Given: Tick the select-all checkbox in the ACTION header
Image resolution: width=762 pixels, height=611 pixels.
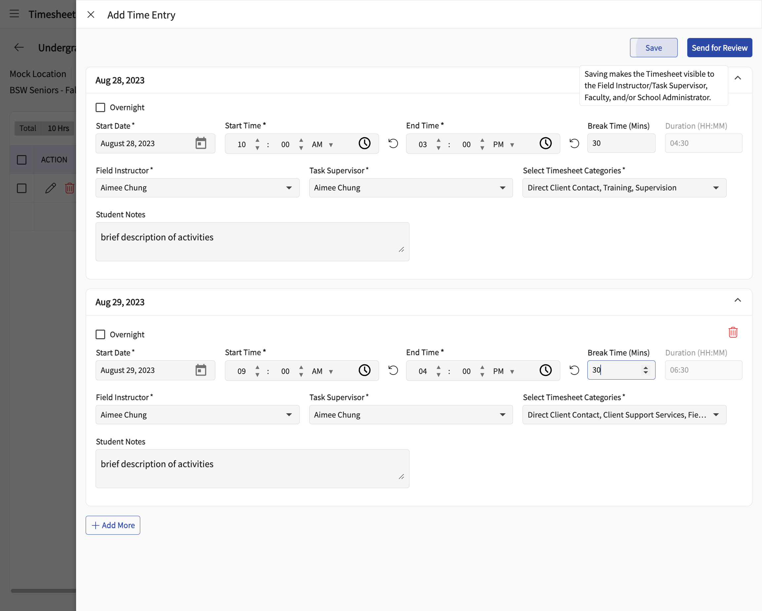Looking at the screenshot, I should coord(21,160).
